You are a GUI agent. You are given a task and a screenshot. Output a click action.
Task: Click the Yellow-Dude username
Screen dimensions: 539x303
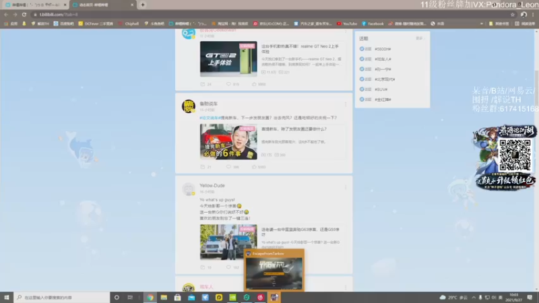coord(212,186)
